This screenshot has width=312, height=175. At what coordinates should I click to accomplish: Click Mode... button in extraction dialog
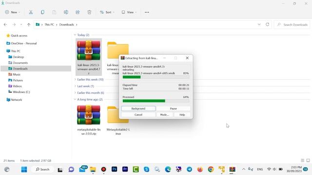(164, 115)
